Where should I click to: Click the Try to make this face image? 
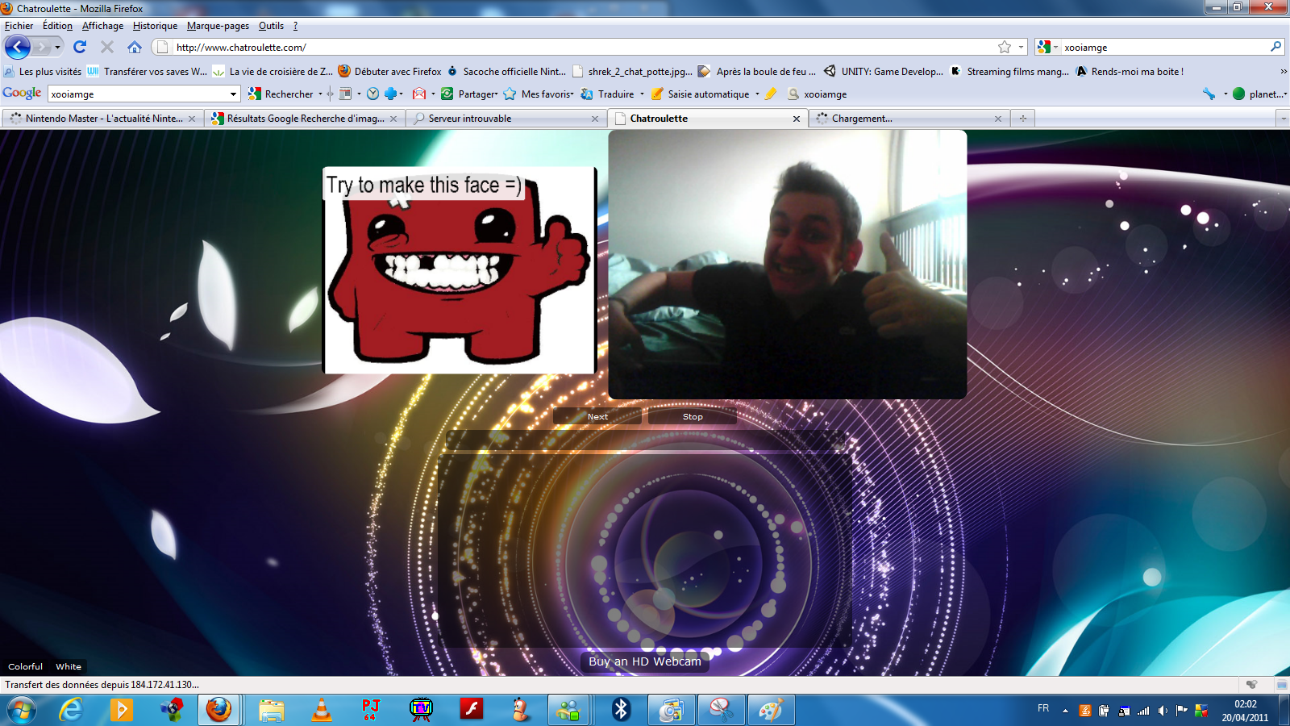(460, 270)
